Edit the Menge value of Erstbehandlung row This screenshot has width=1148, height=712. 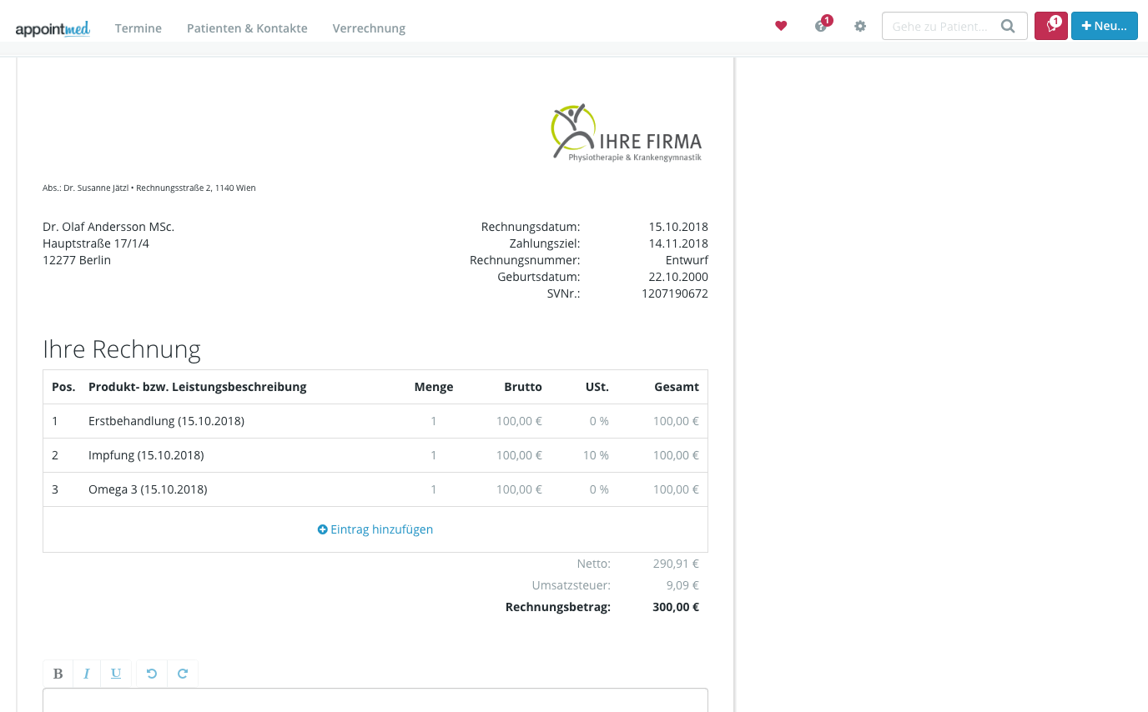(x=434, y=421)
